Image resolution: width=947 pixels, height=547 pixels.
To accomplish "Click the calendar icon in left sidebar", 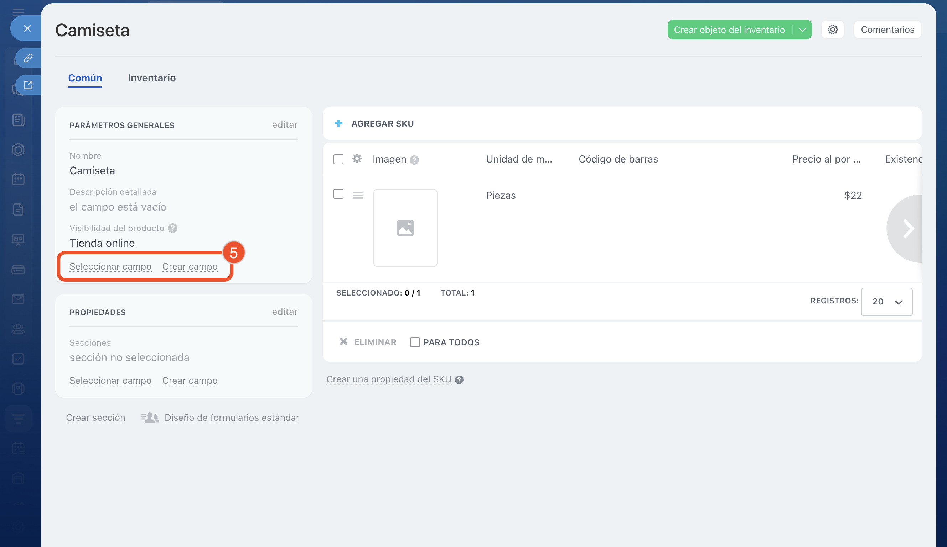I will point(18,179).
